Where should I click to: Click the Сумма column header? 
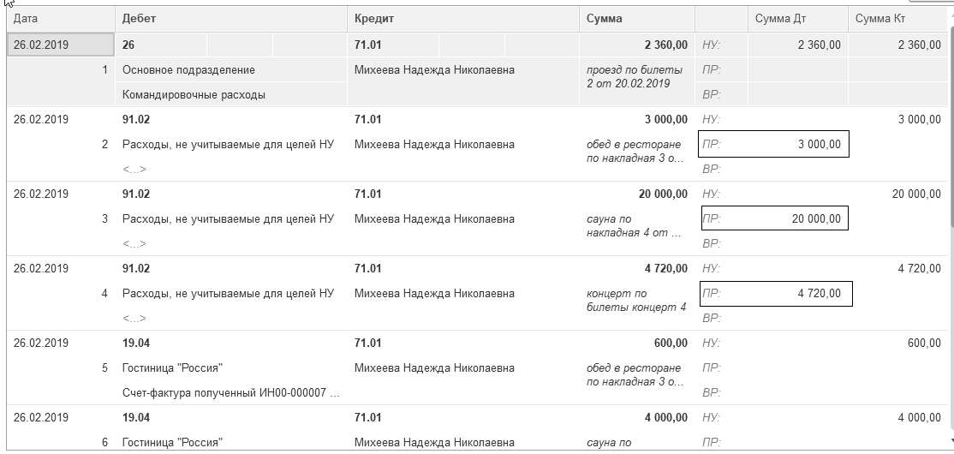click(x=636, y=18)
